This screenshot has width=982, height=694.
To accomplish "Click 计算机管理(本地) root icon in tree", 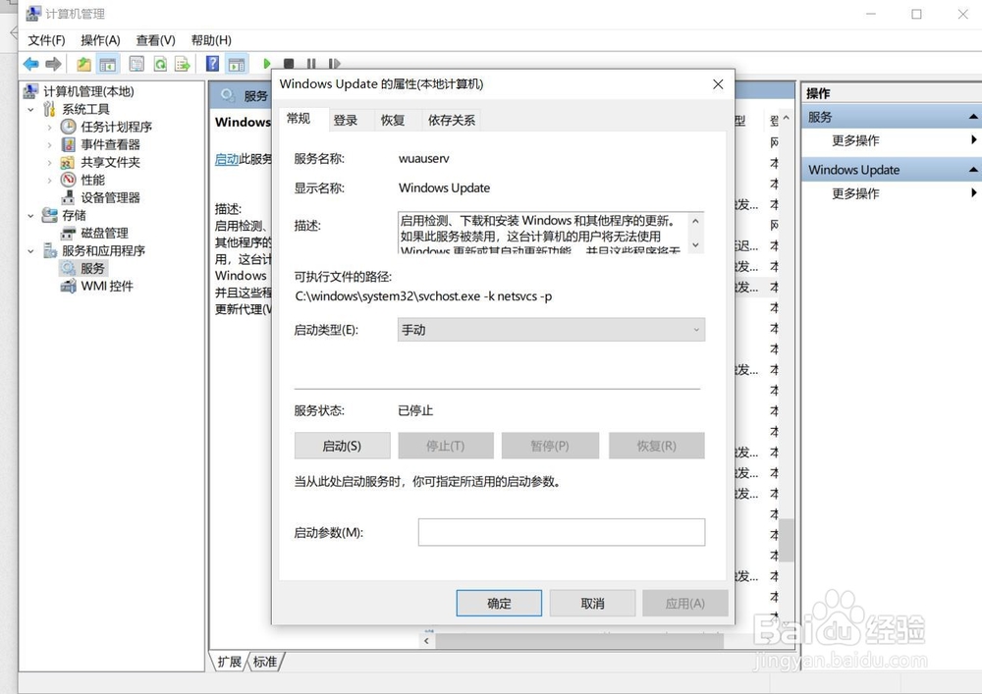I will pyautogui.click(x=30, y=91).
